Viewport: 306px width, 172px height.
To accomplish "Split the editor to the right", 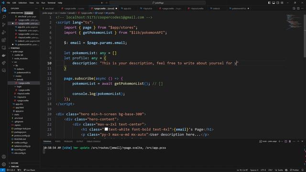I will click(298, 9).
